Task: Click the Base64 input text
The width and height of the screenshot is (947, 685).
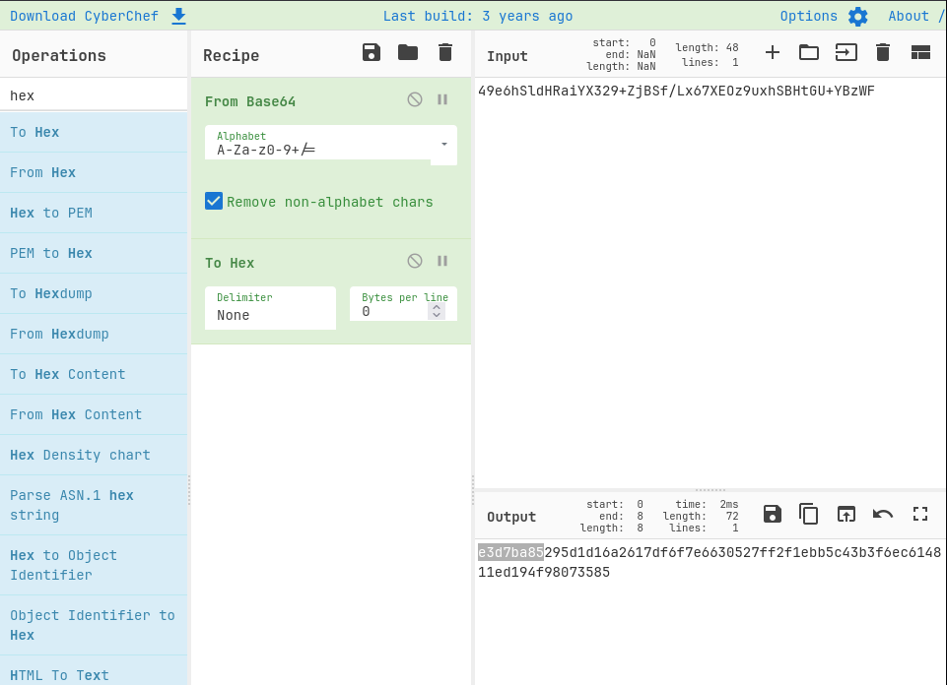Action: [676, 92]
